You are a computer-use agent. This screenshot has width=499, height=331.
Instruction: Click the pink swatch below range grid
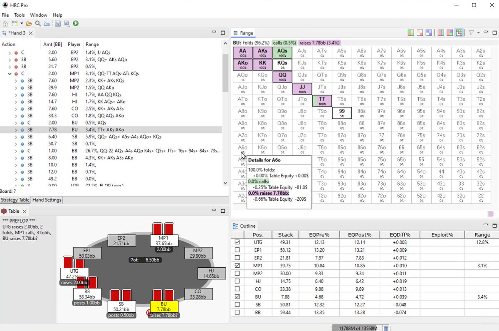(491, 214)
